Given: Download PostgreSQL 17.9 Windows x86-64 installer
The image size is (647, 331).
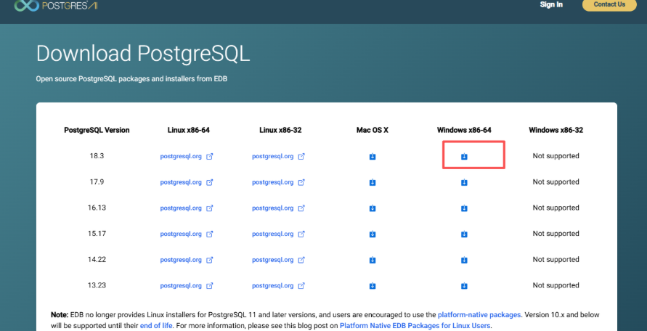Looking at the screenshot, I should [464, 182].
